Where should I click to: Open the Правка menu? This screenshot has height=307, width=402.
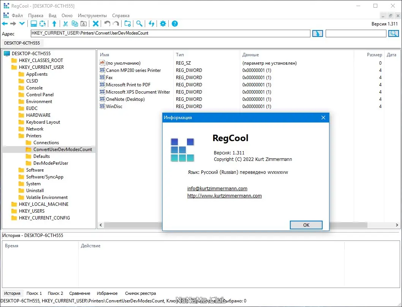coord(36,16)
